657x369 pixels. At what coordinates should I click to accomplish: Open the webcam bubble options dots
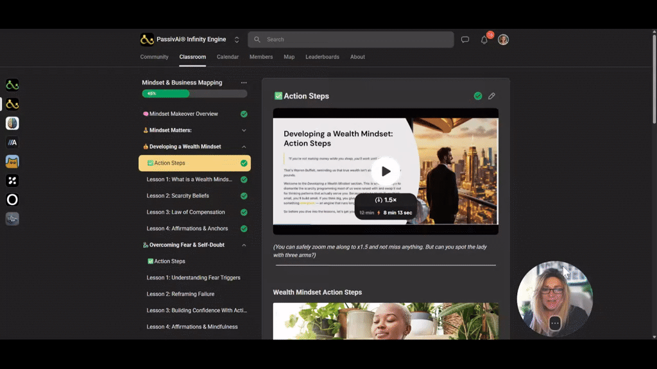point(555,323)
